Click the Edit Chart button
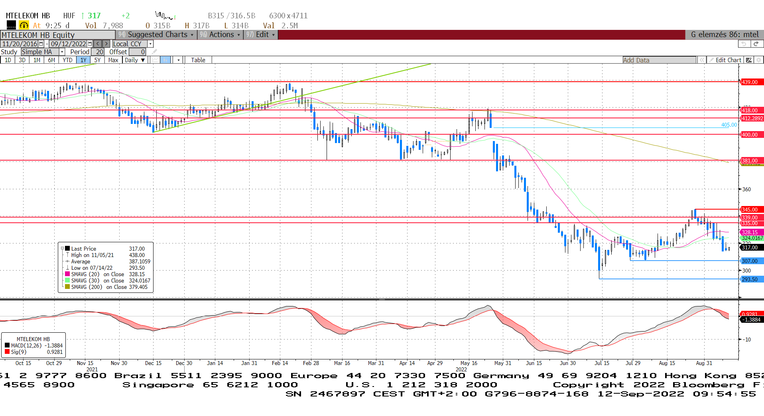Screen dimensions: 764x416 point(725,60)
